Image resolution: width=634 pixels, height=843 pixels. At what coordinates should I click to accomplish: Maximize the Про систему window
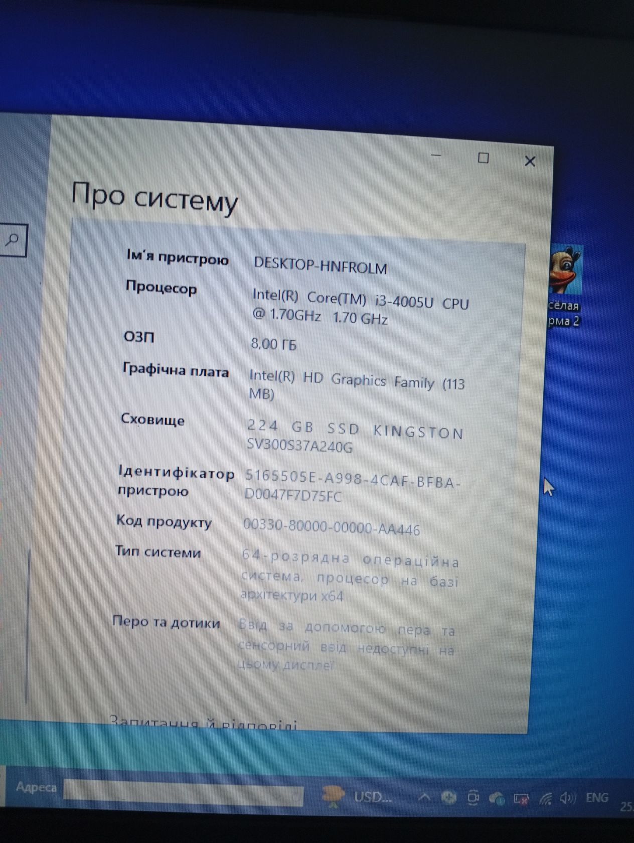tap(484, 158)
